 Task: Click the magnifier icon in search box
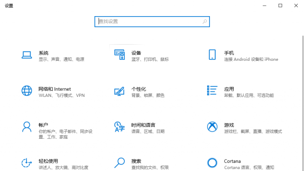coord(205,21)
